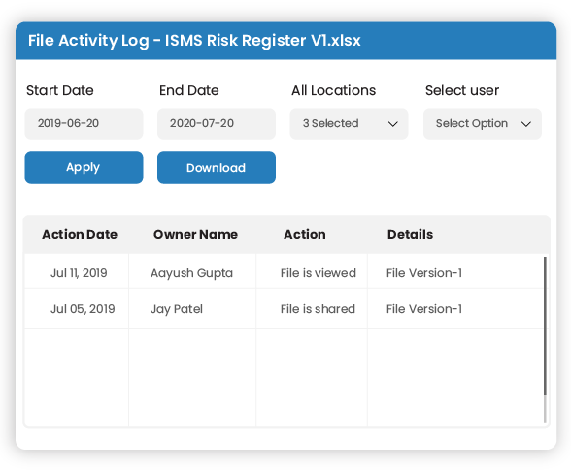
Task: Select the Jul 05, 2019 date cell
Action: point(77,309)
